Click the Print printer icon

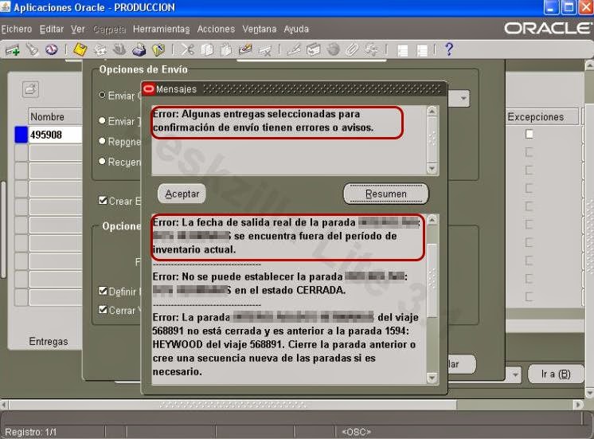139,49
